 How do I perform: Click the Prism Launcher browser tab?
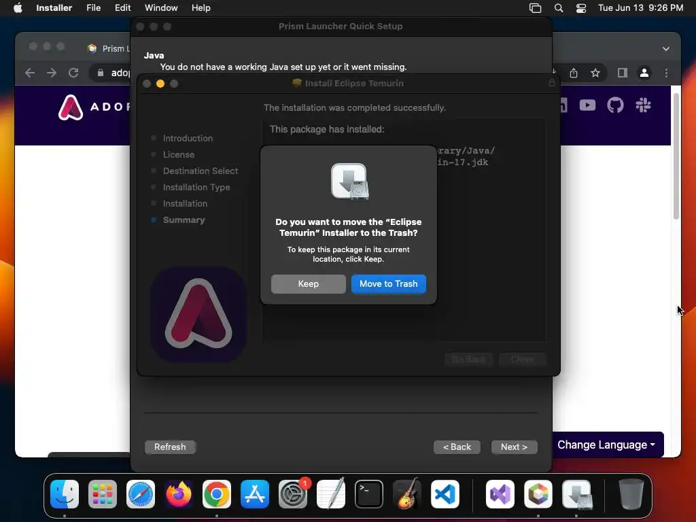click(x=109, y=48)
